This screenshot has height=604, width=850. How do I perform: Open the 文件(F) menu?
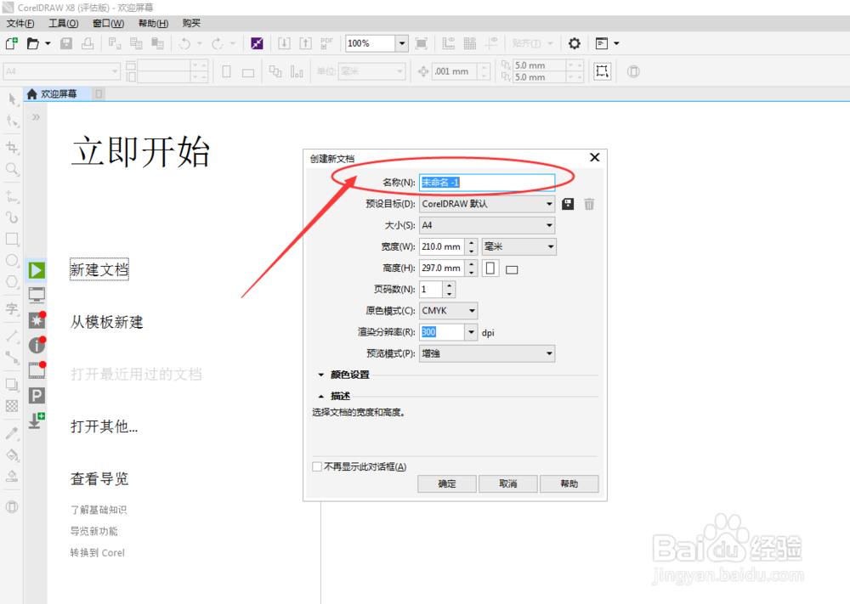(20, 23)
